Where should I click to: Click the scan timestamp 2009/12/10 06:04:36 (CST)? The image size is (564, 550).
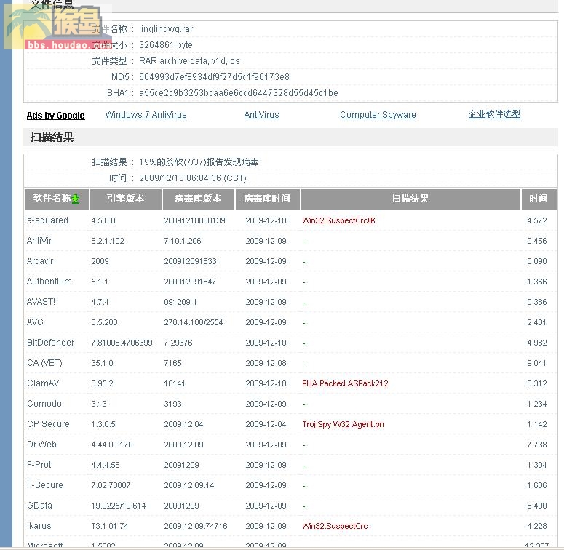coord(192,178)
